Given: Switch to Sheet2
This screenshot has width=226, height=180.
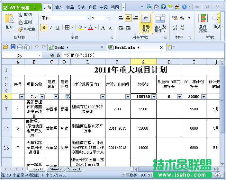Looking at the screenshot, I should [x=56, y=169].
